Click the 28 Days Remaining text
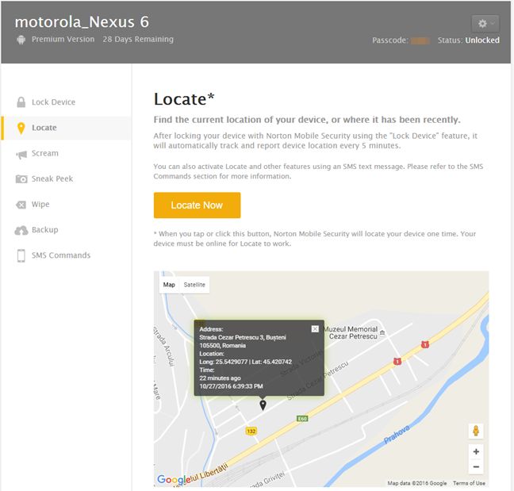514x491 pixels. [138, 40]
